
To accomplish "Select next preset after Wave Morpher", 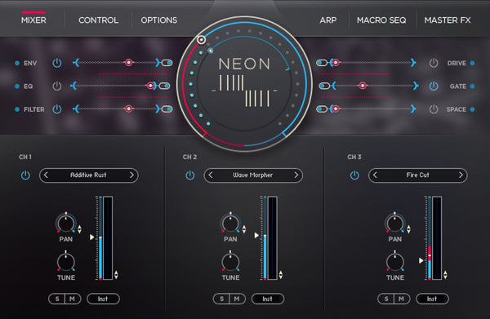I will (296, 175).
